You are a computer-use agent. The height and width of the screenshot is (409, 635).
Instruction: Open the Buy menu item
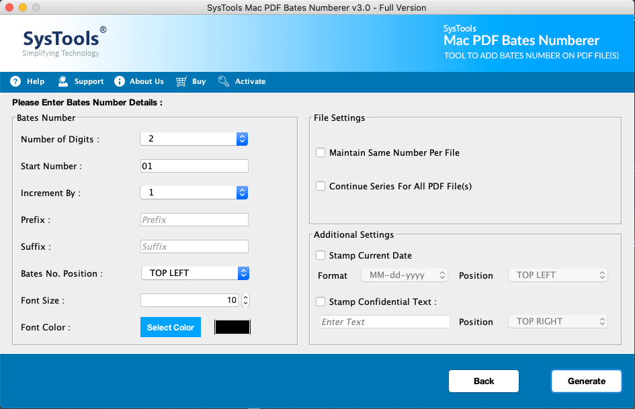coord(191,81)
